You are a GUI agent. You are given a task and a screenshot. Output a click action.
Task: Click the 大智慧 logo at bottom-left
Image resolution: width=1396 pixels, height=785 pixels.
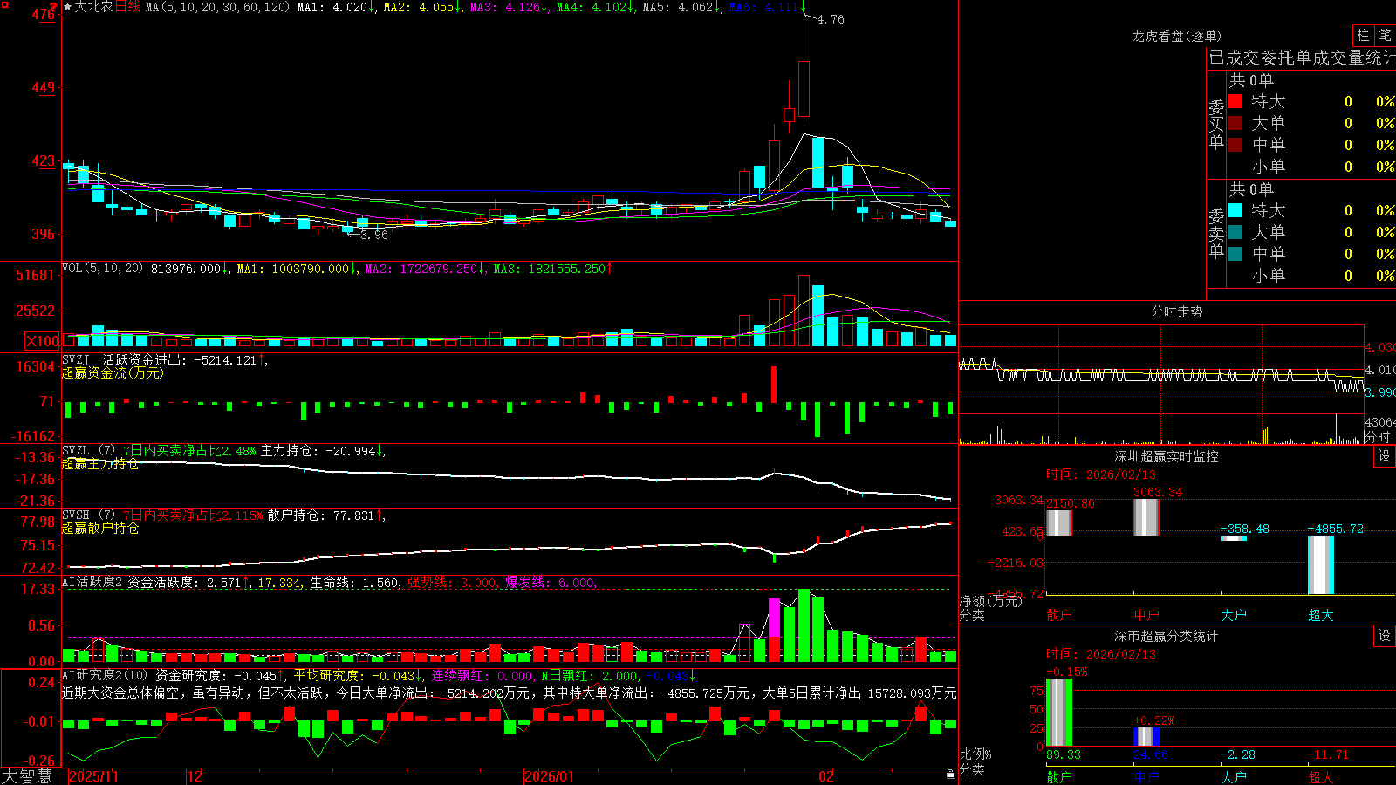coord(27,775)
